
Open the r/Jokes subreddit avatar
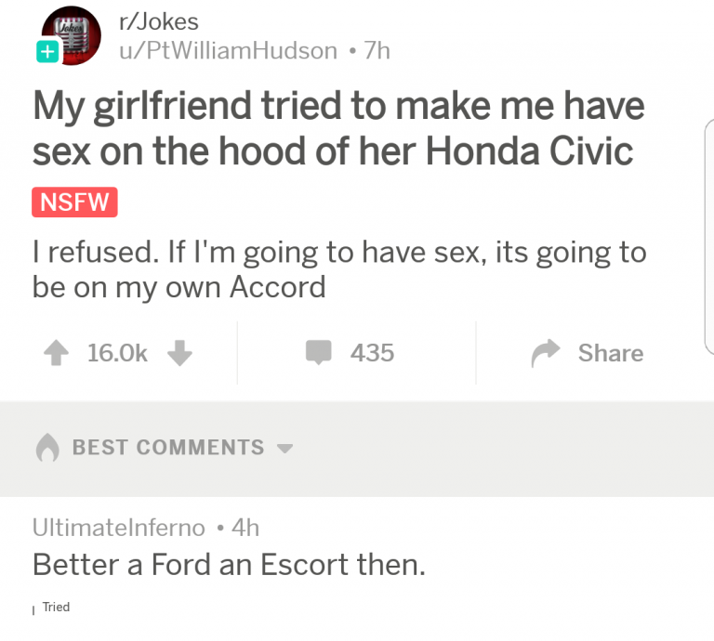point(72,35)
